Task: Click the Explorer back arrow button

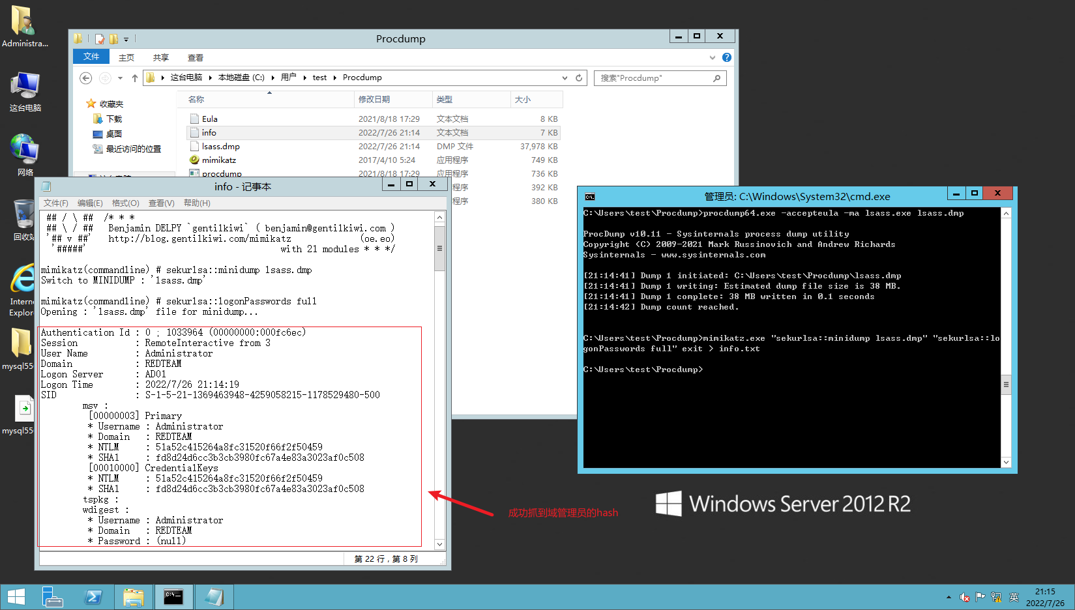Action: tap(85, 78)
